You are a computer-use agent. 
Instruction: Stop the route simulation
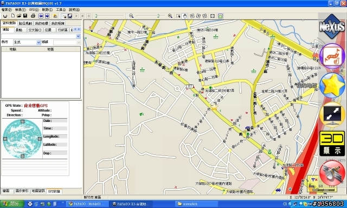82,16
